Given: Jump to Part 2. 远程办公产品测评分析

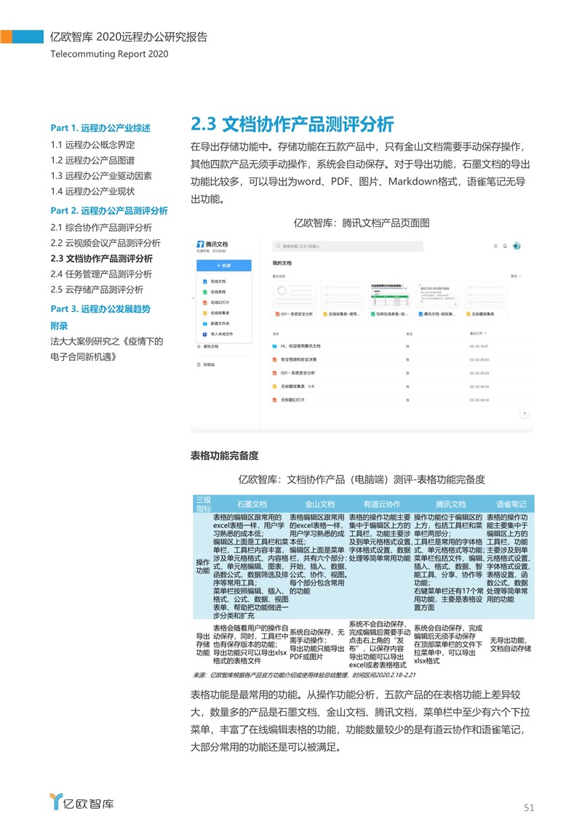Looking at the screenshot, I should coord(109,210).
